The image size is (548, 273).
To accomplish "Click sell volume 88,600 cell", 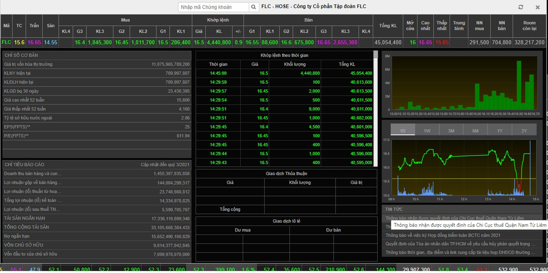I will [x=270, y=42].
